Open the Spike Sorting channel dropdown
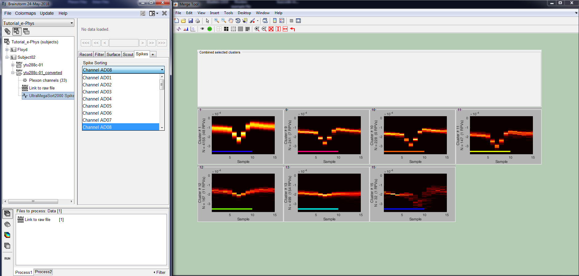The image size is (579, 276). coord(123,70)
